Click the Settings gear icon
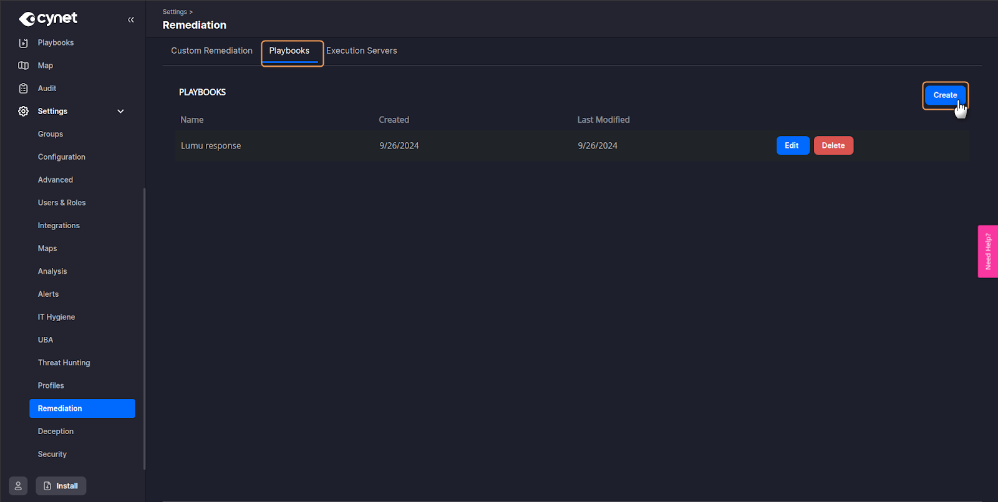This screenshot has height=502, width=998. click(x=24, y=111)
